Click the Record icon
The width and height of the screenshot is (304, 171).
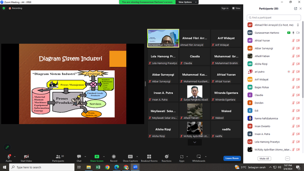pyautogui.click(x=114, y=156)
